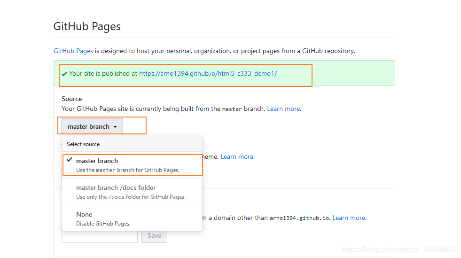This screenshot has height=258, width=461.
Task: Open the published site URL arno1394.github.io
Action: (x=208, y=73)
